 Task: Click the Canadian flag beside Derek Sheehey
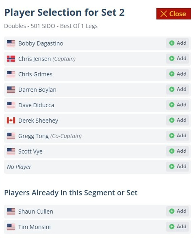click(x=11, y=121)
